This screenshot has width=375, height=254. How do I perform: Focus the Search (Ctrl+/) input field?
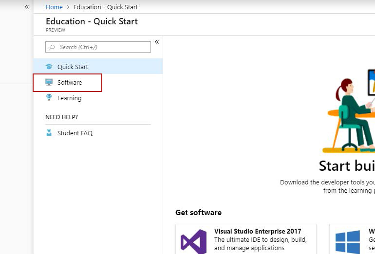coord(102,47)
